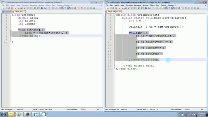208x117 pixels.
Task: Click Open file icon in the Triangle.java window toolbar
Action: pos(6,8)
